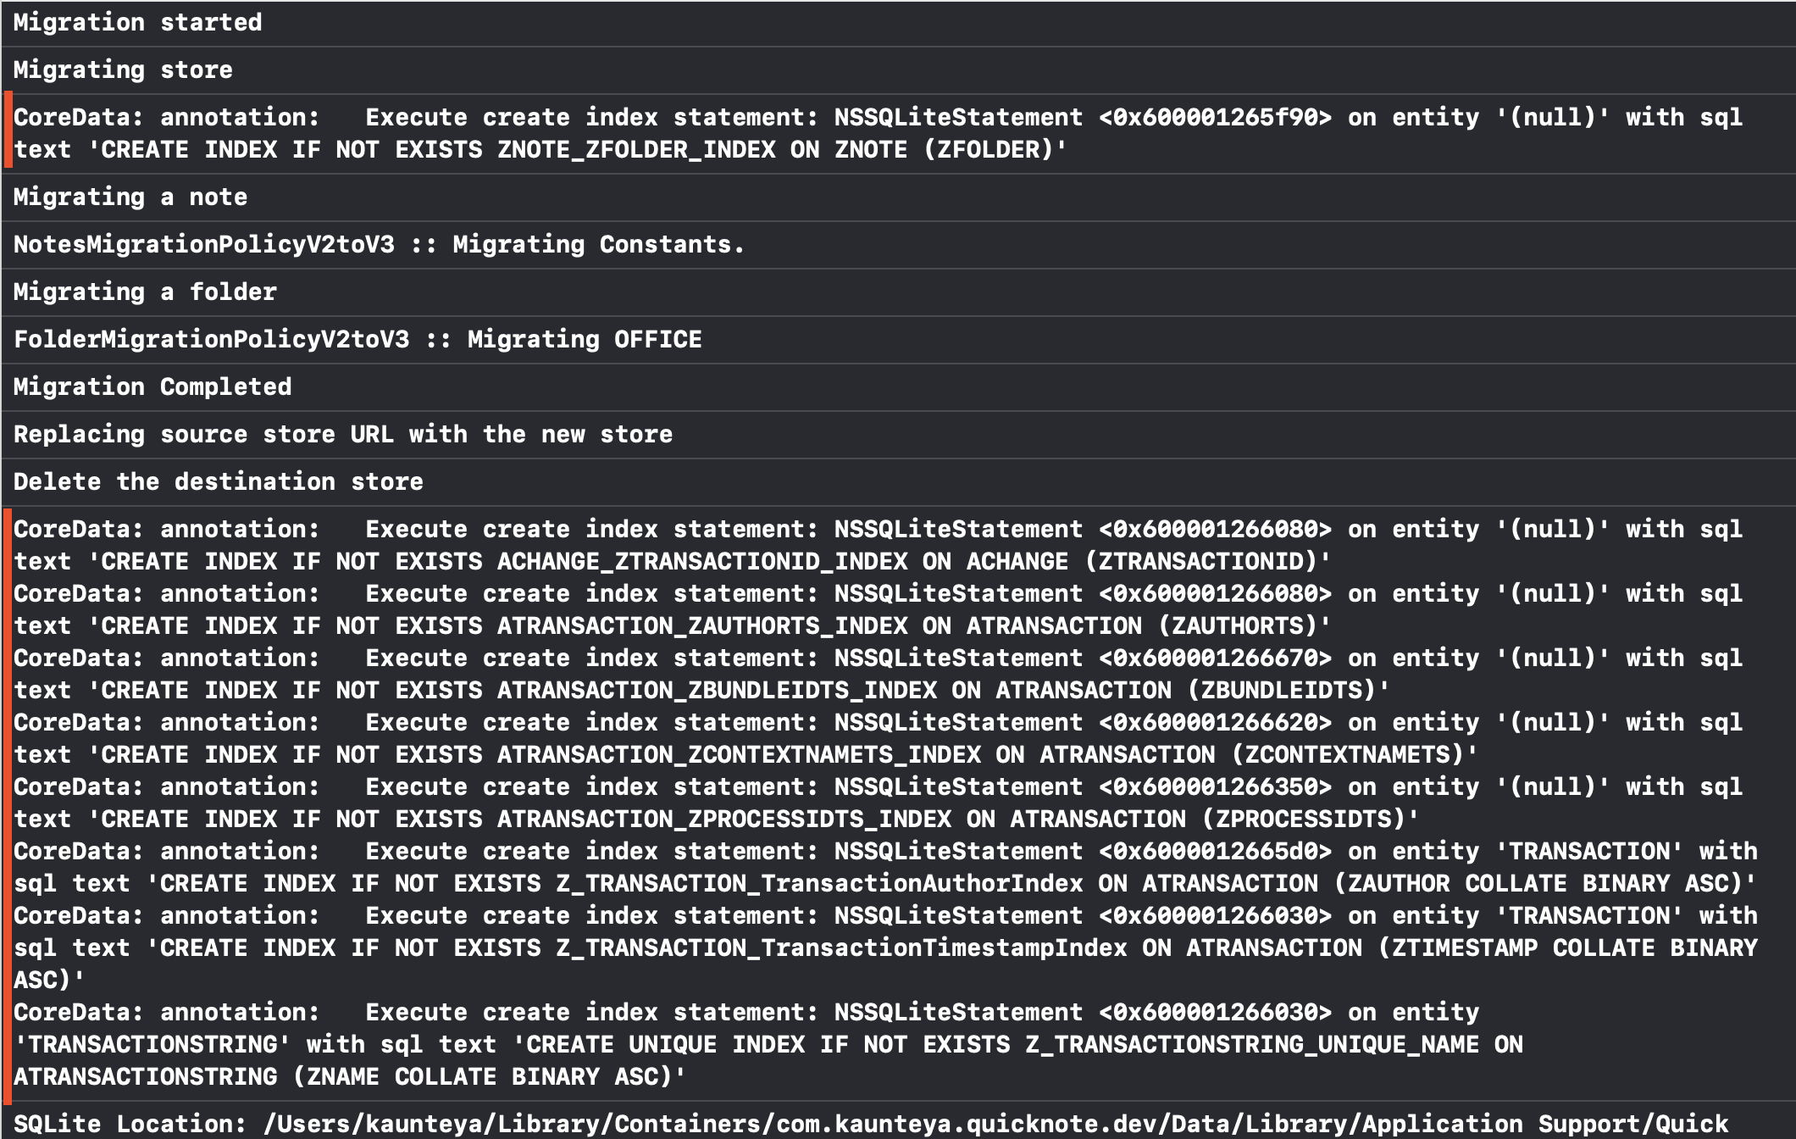Select the 'Migrating a note' row

[x=898, y=197]
